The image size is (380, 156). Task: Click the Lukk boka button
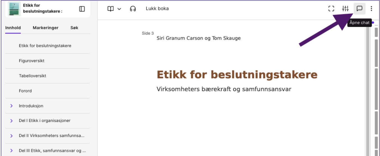157,8
